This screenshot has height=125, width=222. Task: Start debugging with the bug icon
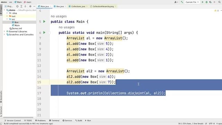(207, 2)
